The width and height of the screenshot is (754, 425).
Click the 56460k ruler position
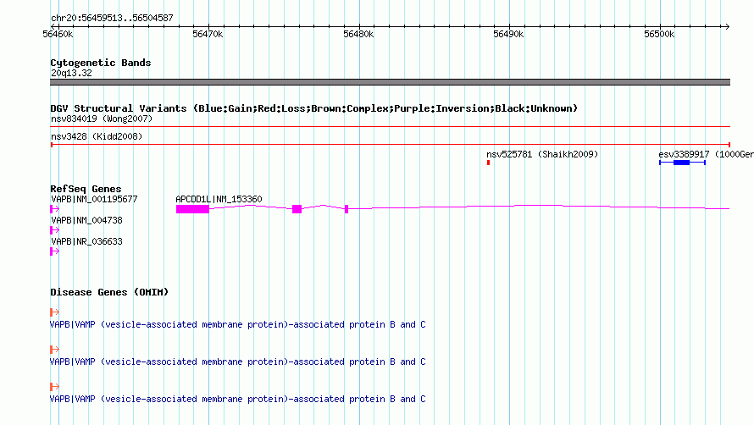coord(58,34)
